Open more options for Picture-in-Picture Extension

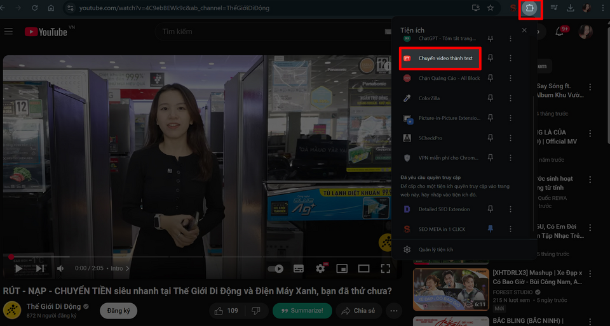coord(510,118)
